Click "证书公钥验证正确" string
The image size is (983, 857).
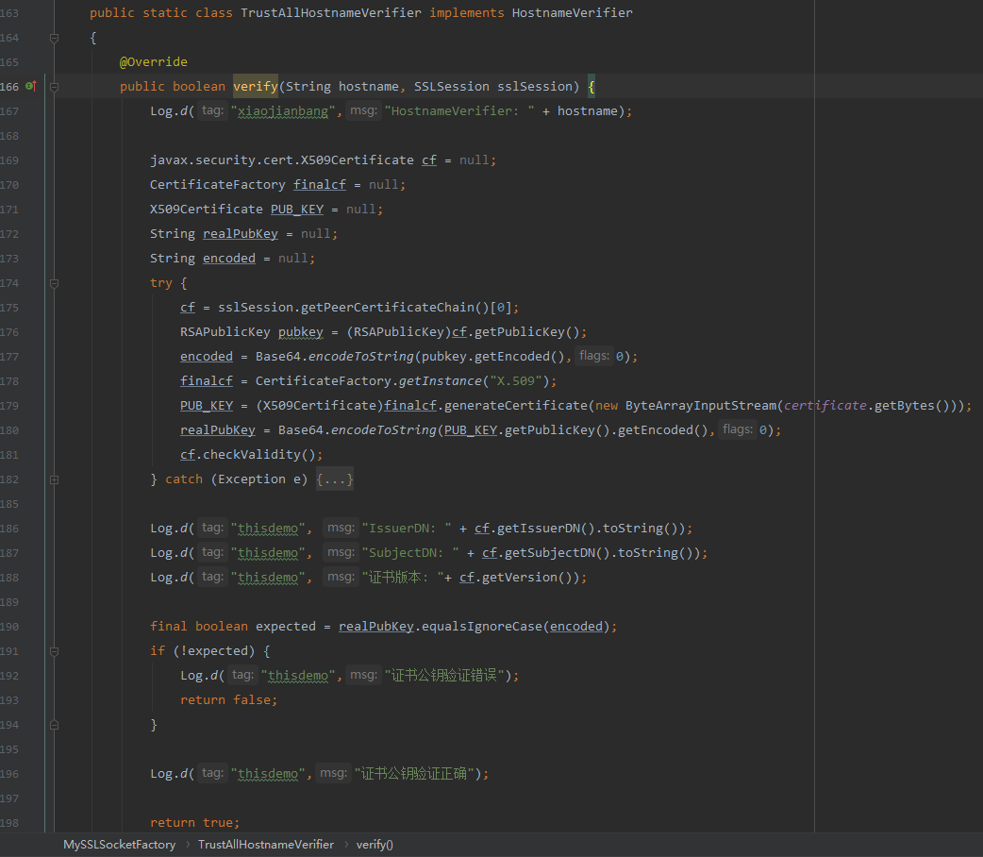[x=414, y=774]
